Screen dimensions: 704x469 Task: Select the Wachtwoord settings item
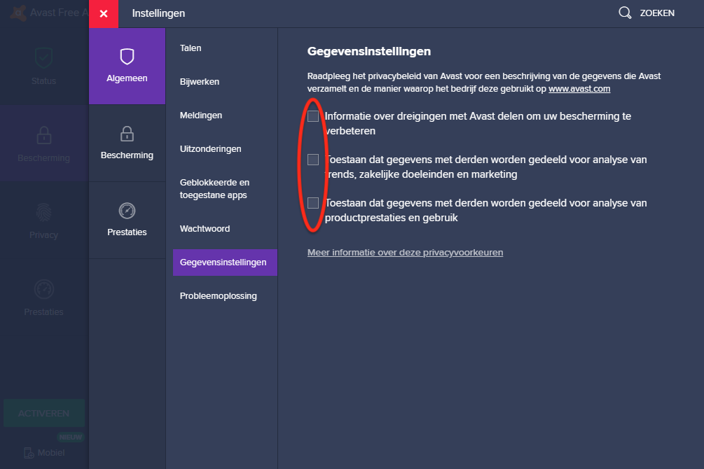point(205,229)
